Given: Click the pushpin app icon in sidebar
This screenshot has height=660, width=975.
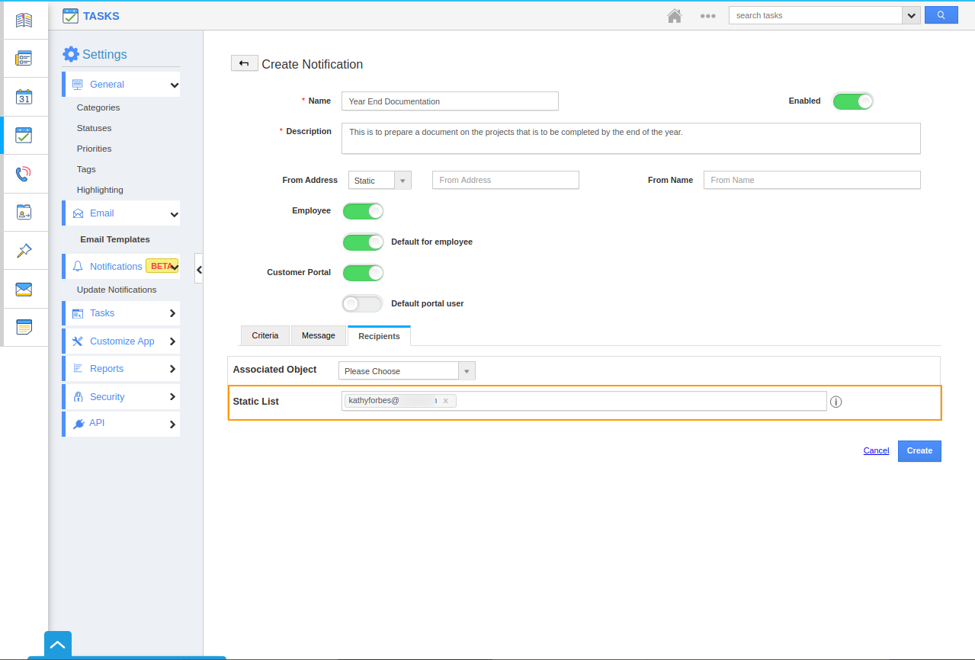Looking at the screenshot, I should pos(24,251).
